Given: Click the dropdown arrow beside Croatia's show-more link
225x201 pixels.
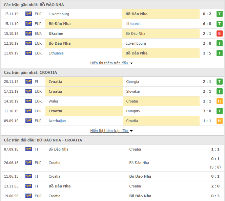Looking at the screenshot, I should coord(131,131).
